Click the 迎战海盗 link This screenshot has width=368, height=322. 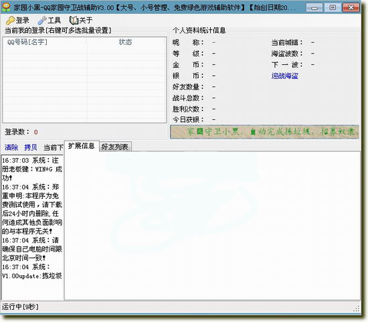tap(284, 76)
